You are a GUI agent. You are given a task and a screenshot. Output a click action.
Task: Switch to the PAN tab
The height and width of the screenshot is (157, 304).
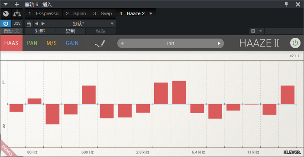tap(32, 43)
